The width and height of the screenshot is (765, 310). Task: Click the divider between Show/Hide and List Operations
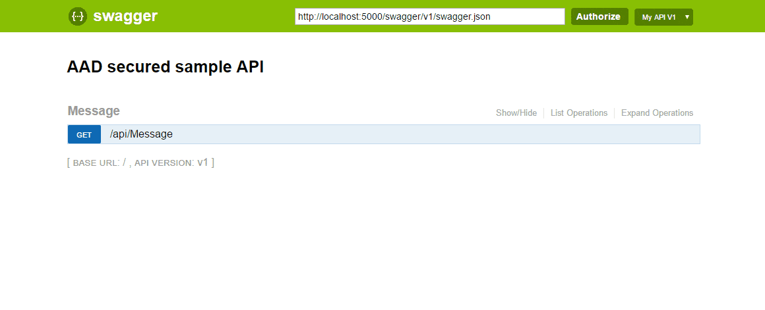tap(544, 113)
